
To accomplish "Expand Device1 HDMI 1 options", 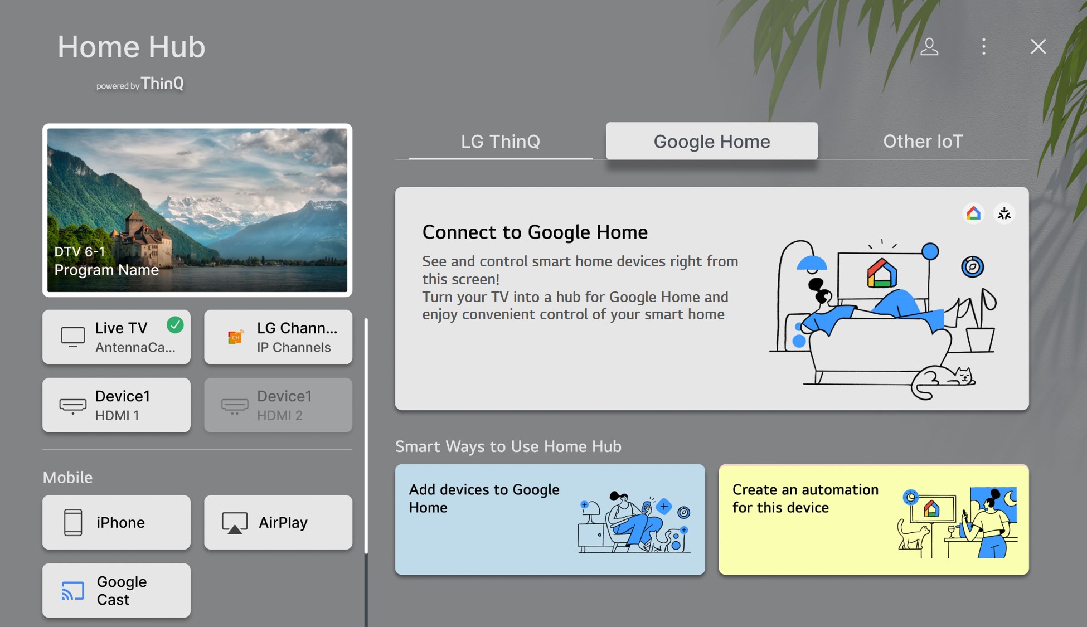I will (117, 405).
